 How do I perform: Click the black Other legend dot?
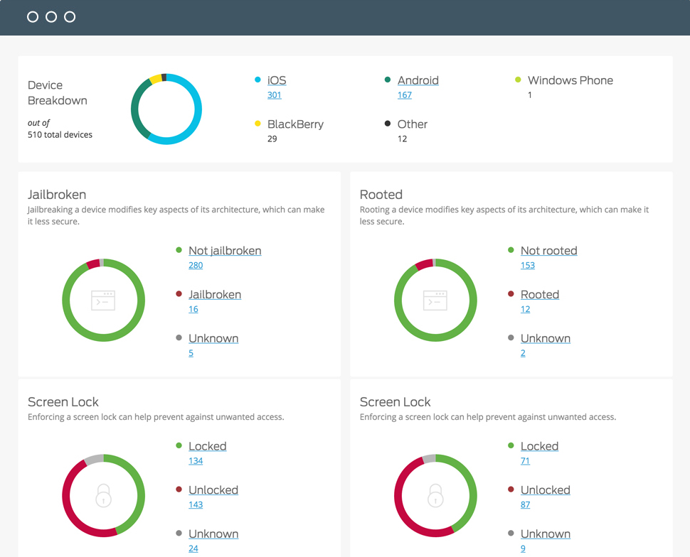click(x=387, y=124)
